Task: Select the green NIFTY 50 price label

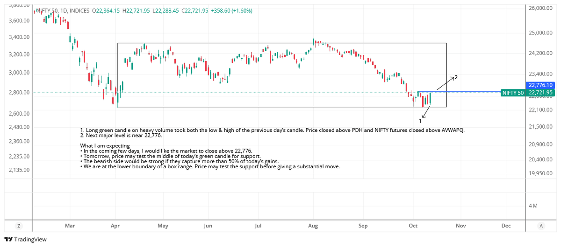Action: (513, 93)
